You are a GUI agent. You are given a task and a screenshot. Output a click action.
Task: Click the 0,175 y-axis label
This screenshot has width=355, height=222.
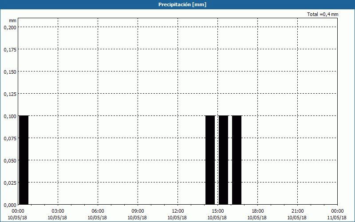(x=10, y=50)
